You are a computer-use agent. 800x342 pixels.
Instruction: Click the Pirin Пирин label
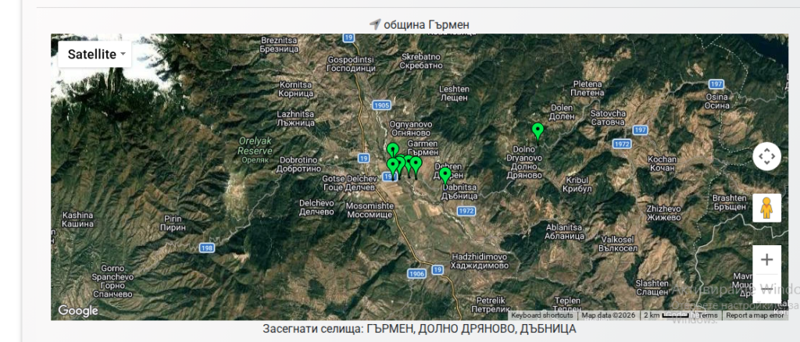pos(173,223)
